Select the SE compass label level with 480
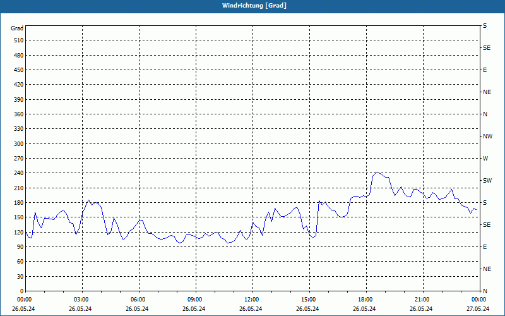The image size is (505, 316). click(x=487, y=48)
